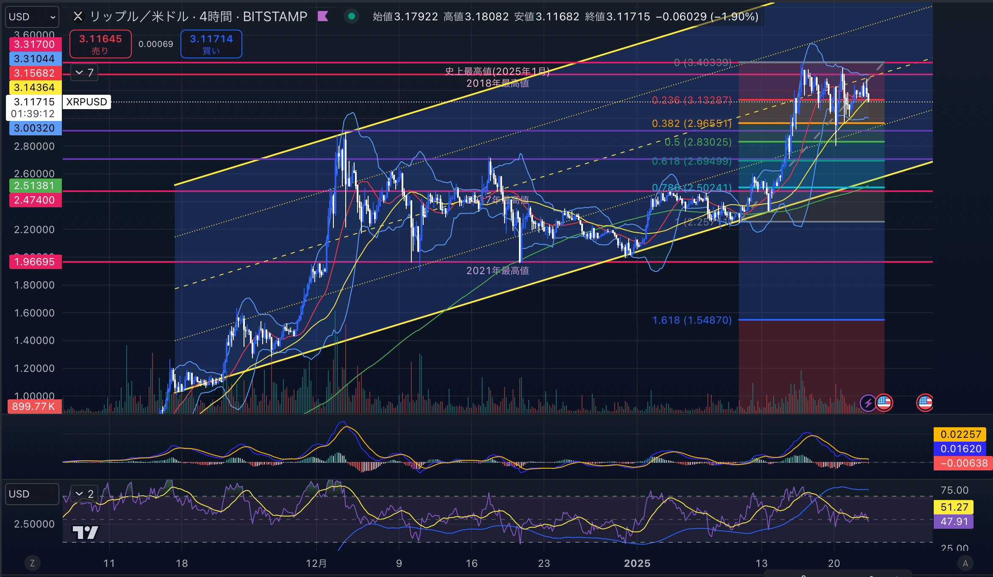Open the USD currency dropdown at top
The image size is (993, 577).
click(x=32, y=17)
